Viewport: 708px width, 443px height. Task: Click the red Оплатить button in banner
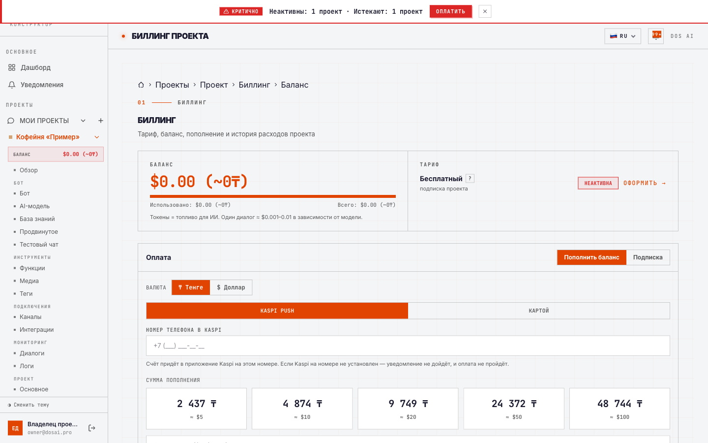coord(450,11)
